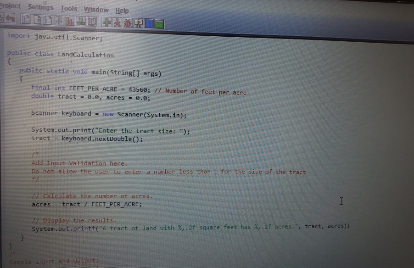414x268 pixels.
Task: Open the Window menu
Action: pyautogui.click(x=96, y=9)
